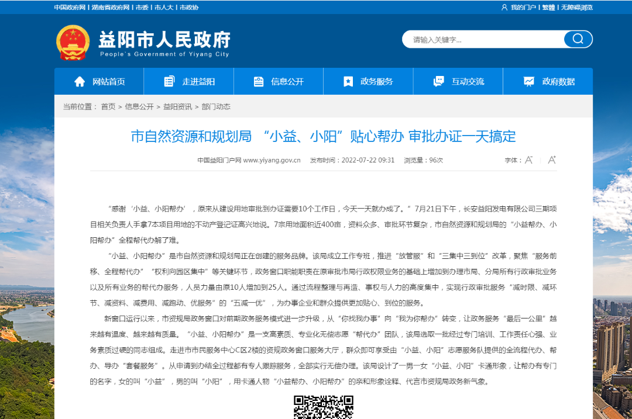Image resolution: width=632 pixels, height=419 pixels.
Task: Click the search magnifier button
Action: pos(578,39)
